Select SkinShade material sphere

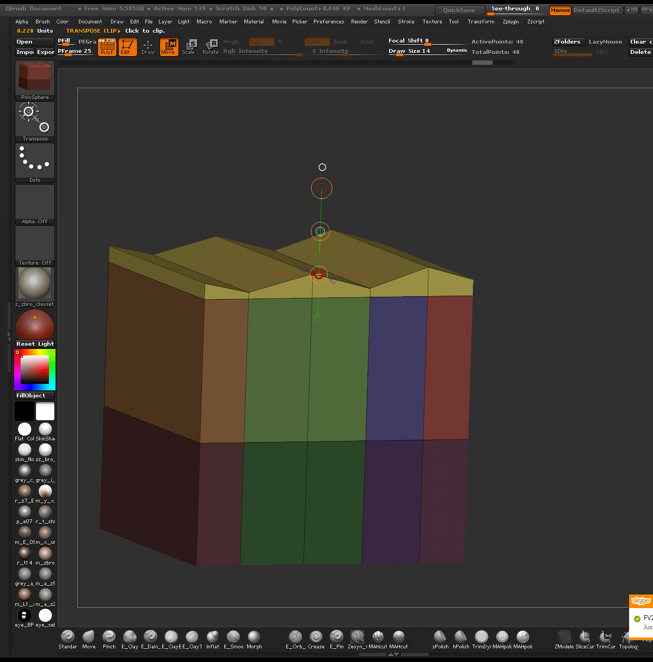pyautogui.click(x=45, y=430)
